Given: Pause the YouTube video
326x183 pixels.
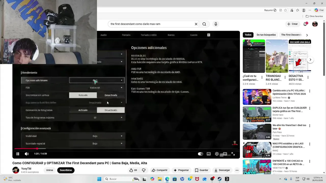Looking at the screenshot, I should (18, 154).
